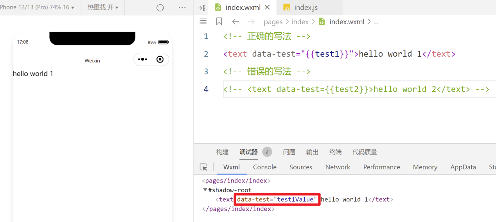The image size is (496, 222).
Task: Open the 热重载 开 dropdown
Action: 103,7
